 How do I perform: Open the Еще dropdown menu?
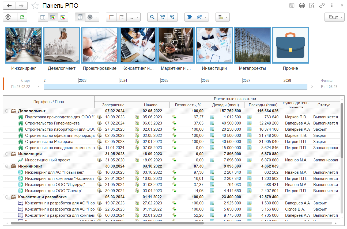(x=334, y=17)
